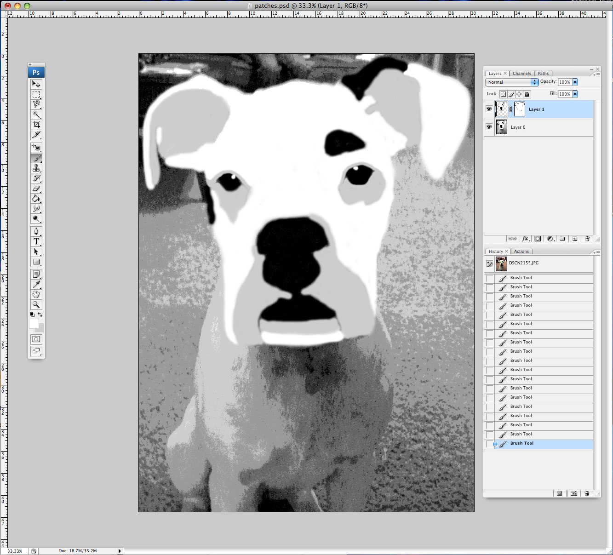Toggle lock position
The height and width of the screenshot is (555, 613).
[519, 94]
